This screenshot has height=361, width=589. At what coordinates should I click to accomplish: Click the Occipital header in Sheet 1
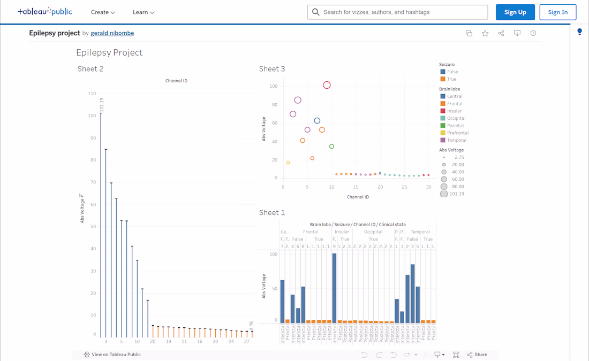pyautogui.click(x=373, y=232)
